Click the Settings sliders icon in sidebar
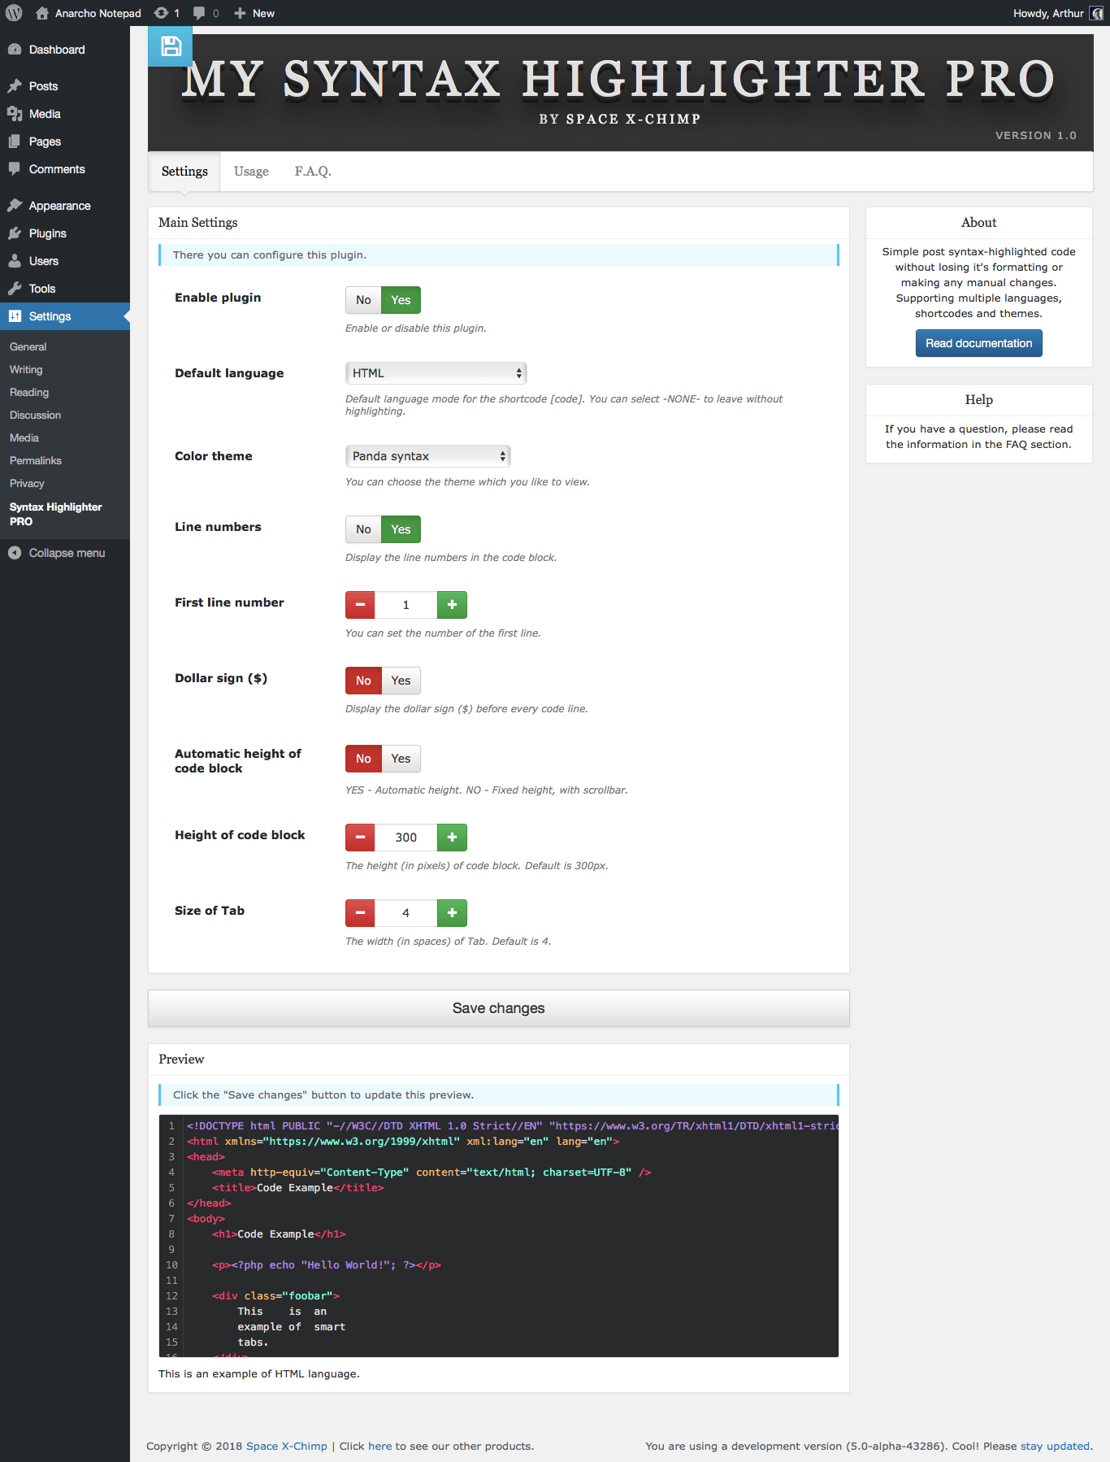This screenshot has width=1110, height=1462. (x=15, y=316)
